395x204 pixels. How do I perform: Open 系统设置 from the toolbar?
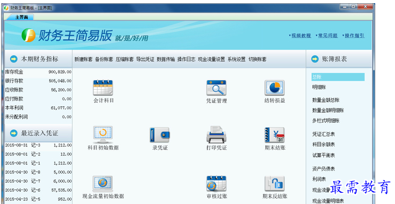(x=237, y=59)
